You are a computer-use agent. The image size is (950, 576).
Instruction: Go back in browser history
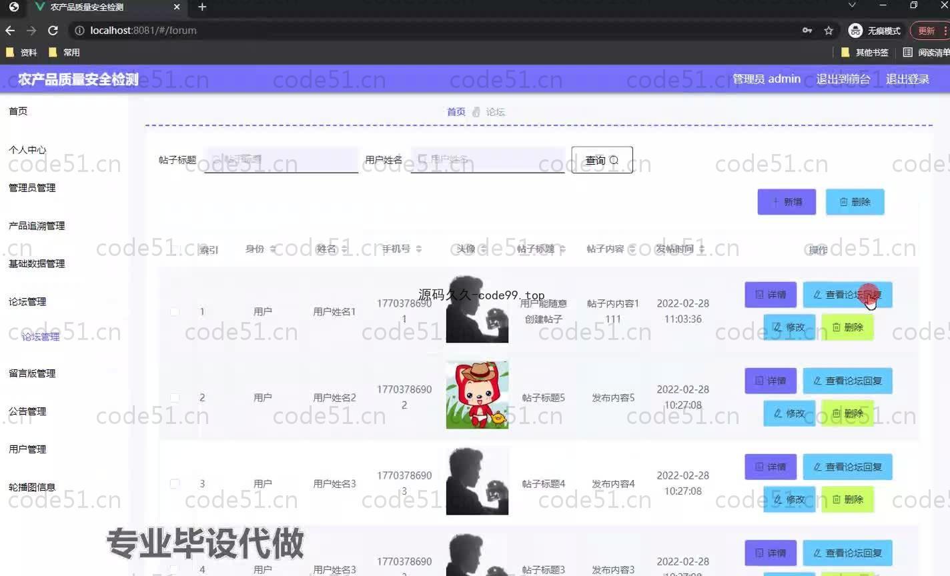pos(10,31)
